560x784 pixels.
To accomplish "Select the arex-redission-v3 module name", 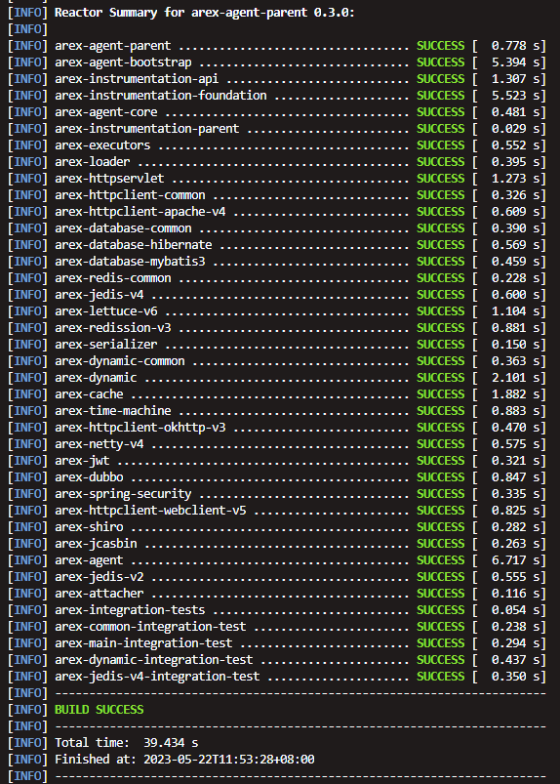I will (113, 327).
